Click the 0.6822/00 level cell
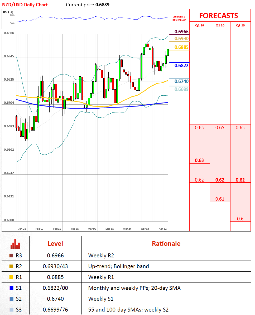This screenshot has width=255, height=315. pyautogui.click(x=55, y=288)
